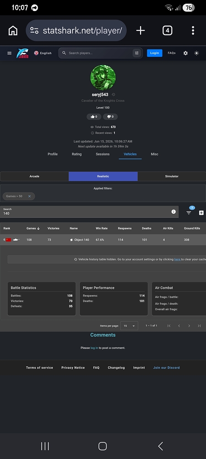
Task: Click the StatShark shark logo
Action: click(x=22, y=53)
